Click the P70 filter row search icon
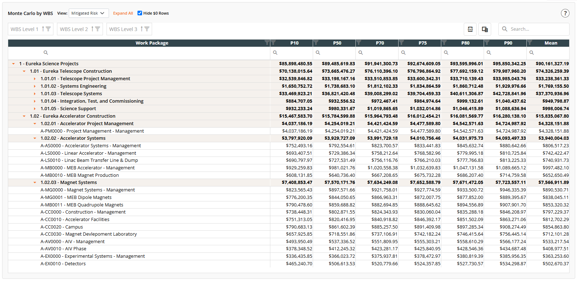The width and height of the screenshot is (577, 282). [360, 52]
